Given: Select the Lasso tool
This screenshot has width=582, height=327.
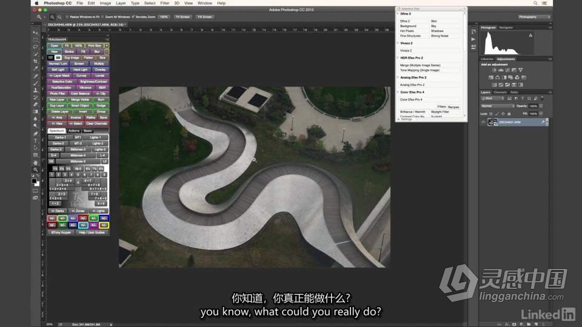Looking at the screenshot, I should [x=36, y=47].
